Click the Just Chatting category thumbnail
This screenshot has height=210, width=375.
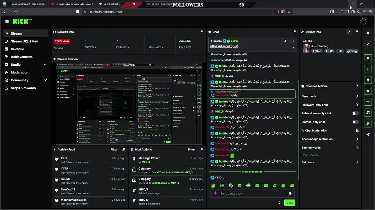pos(306,48)
